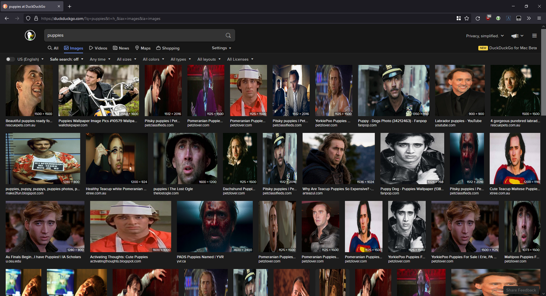The width and height of the screenshot is (546, 296).
Task: Show more extensions overflow chevrons
Action: click(529, 18)
